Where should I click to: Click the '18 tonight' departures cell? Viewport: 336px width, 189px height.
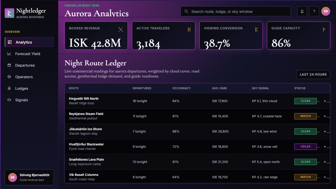(140, 101)
